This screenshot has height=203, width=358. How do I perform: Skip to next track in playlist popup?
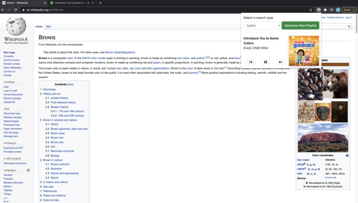click(280, 62)
